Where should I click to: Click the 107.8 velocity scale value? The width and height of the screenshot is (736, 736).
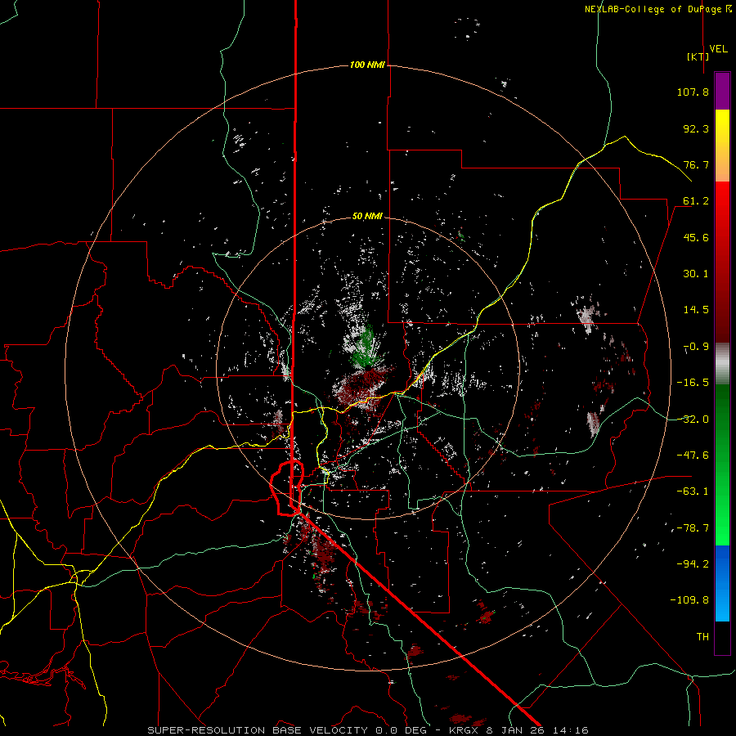[693, 92]
